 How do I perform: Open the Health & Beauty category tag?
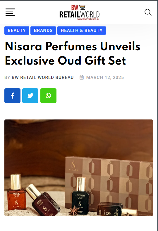(82, 31)
